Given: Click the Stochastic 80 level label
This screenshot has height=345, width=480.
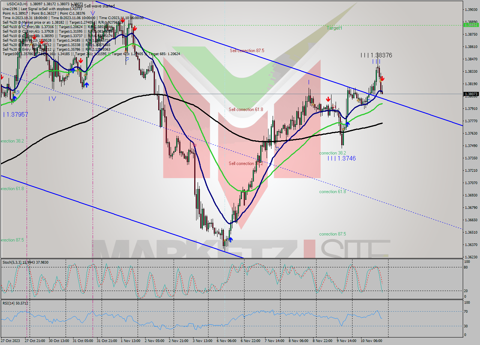Looking at the screenshot, I should (x=466, y=267).
